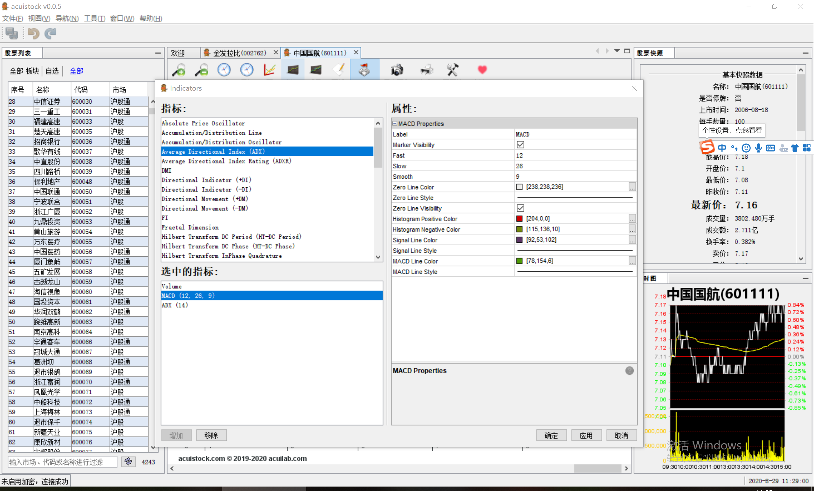Image resolution: width=814 pixels, height=491 pixels.
Task: Click the pencil annotation icon
Action: (339, 70)
